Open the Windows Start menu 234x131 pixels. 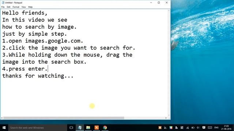coord(4,128)
